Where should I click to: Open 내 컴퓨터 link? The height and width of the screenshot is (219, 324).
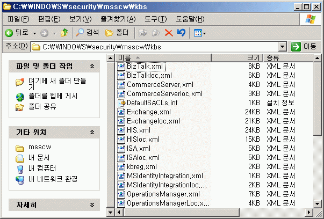(42, 168)
